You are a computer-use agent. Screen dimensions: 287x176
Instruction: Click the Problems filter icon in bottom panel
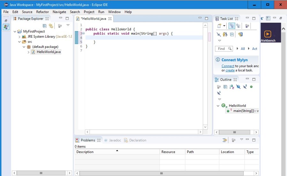pyautogui.click(x=225, y=140)
